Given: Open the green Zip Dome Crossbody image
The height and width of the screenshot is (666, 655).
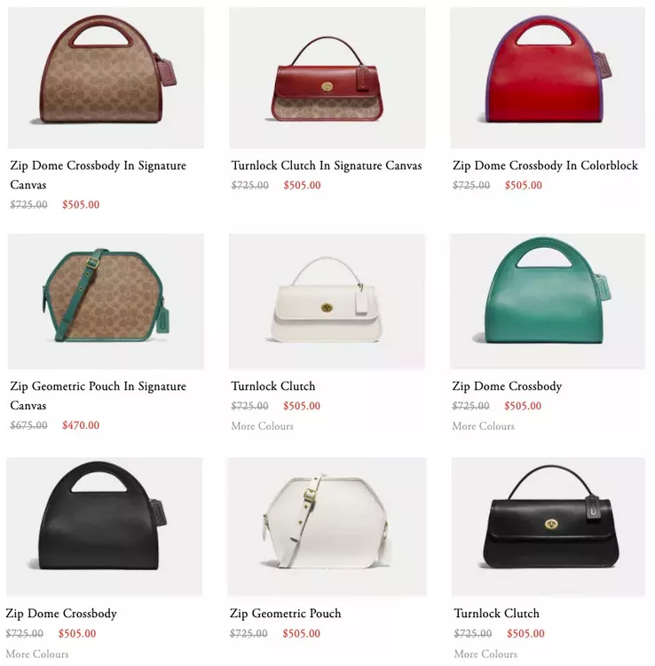Looking at the screenshot, I should tap(548, 301).
